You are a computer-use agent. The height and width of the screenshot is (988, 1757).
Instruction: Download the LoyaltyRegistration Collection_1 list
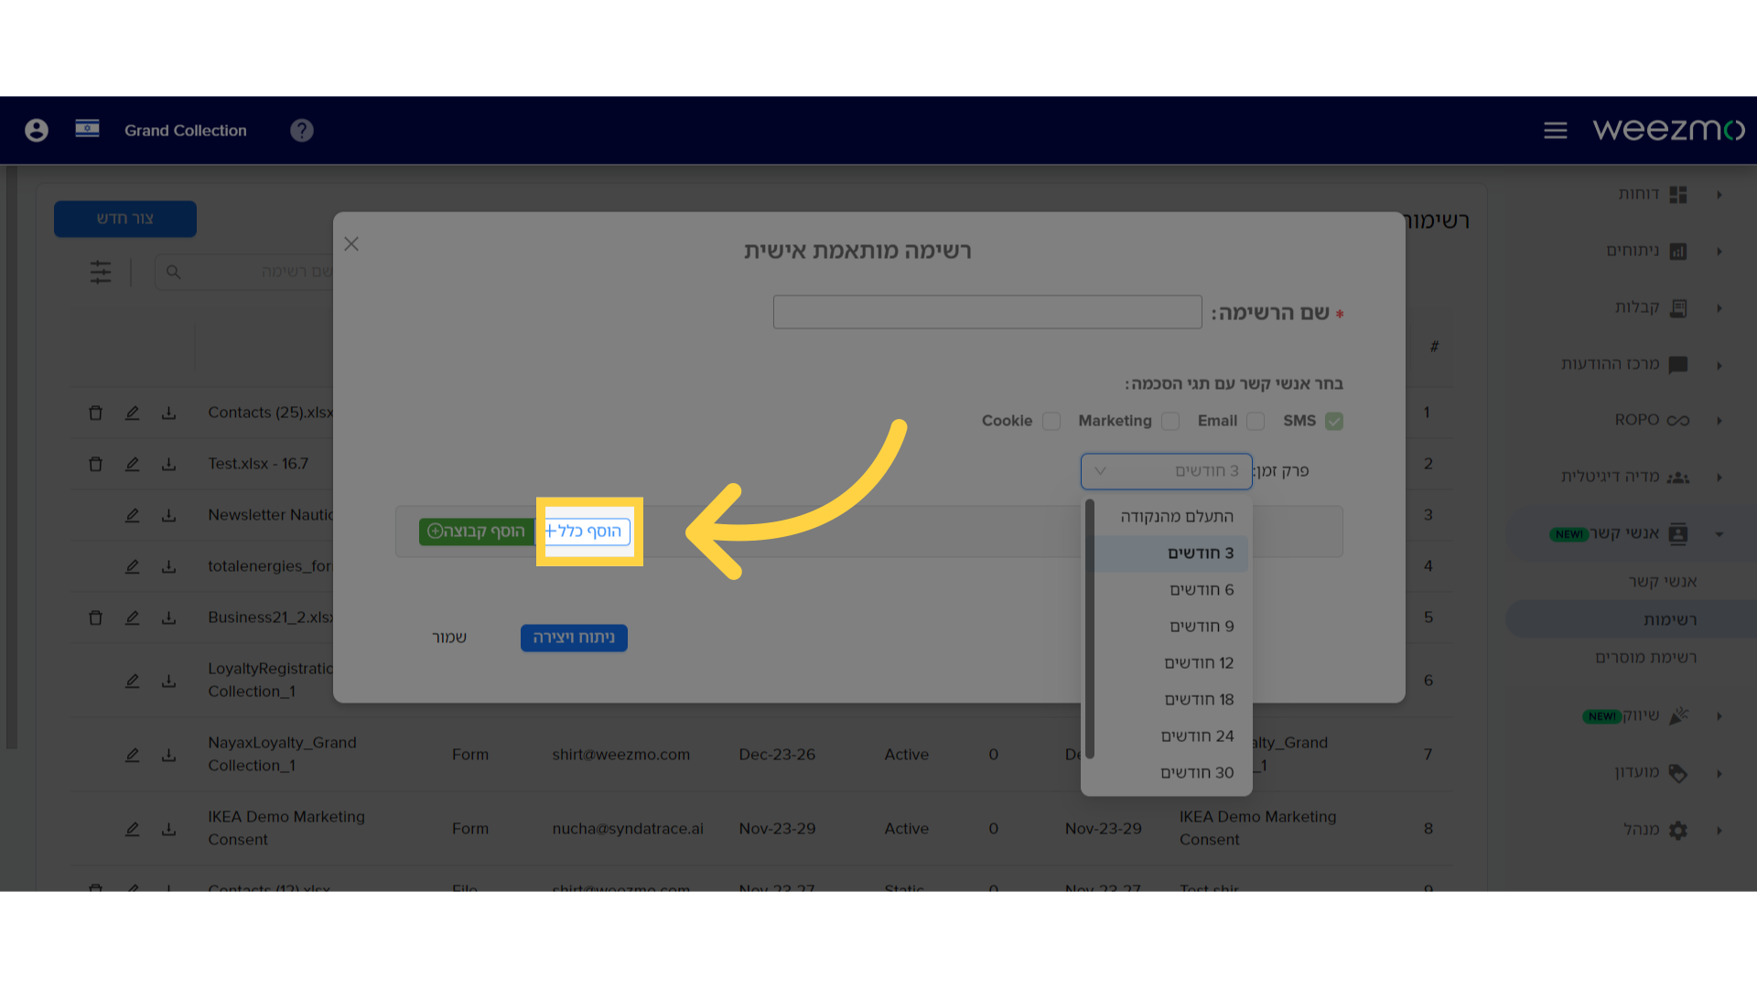point(168,681)
